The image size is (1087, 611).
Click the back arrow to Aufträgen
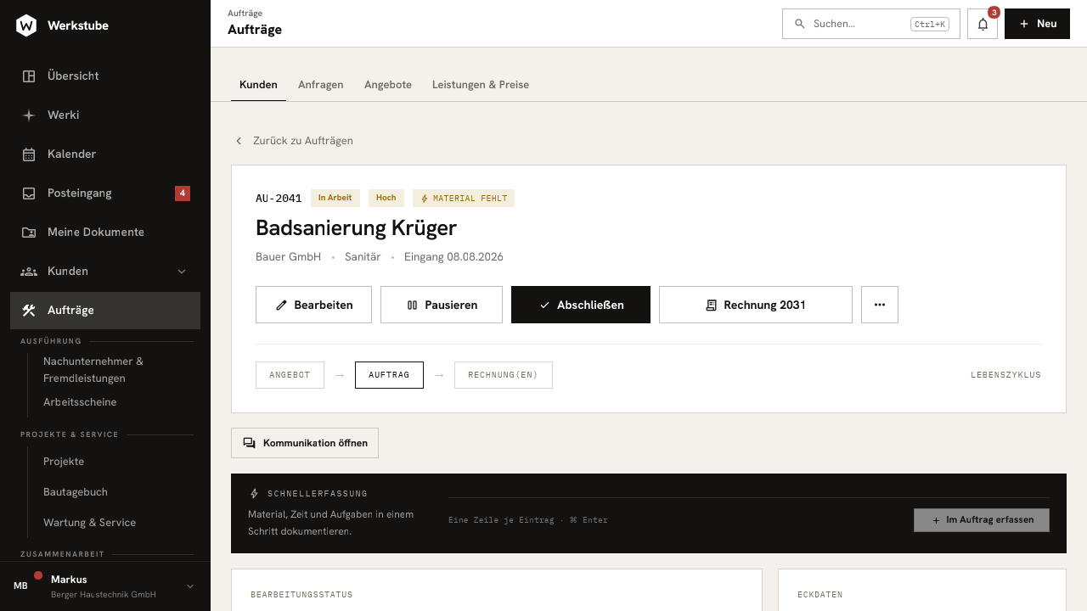(x=239, y=141)
